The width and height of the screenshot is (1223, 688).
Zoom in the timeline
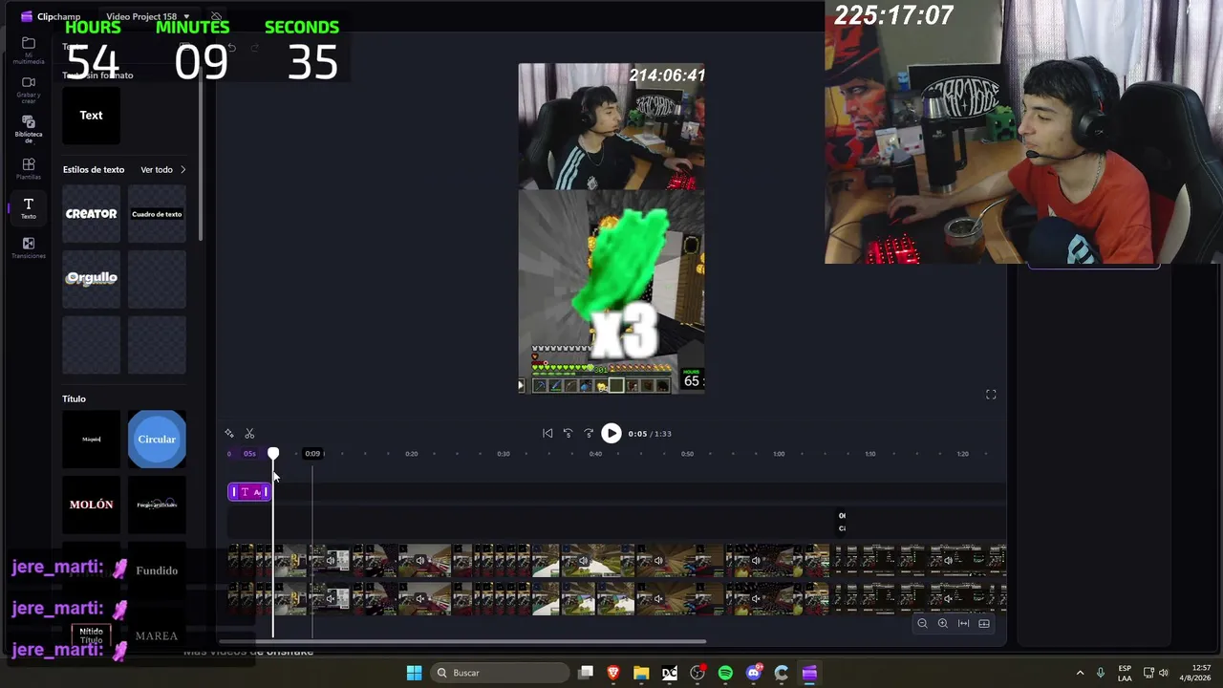943,624
